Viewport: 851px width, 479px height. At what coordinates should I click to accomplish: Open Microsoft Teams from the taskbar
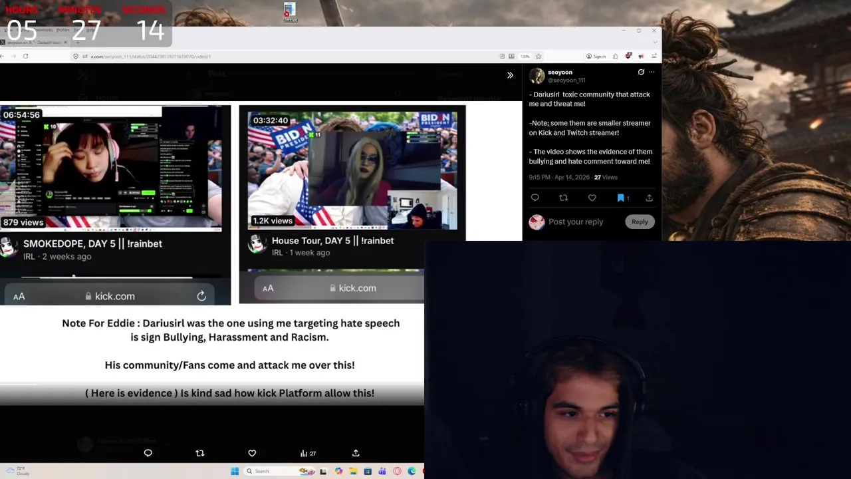coord(382,471)
